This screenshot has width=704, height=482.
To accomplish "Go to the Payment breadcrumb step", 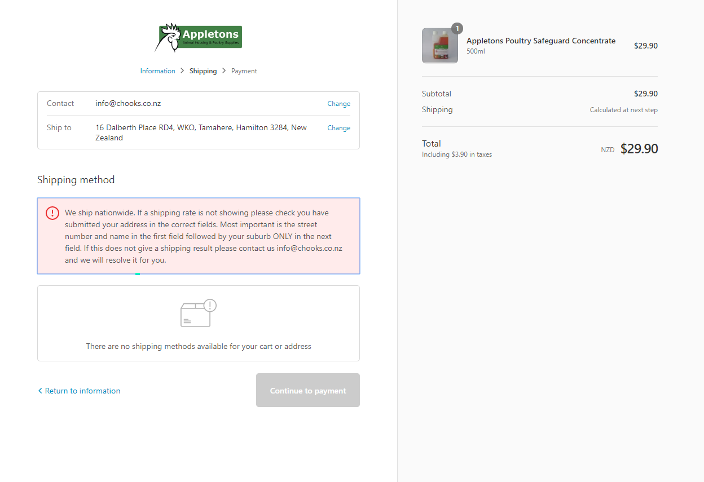I will click(x=244, y=71).
